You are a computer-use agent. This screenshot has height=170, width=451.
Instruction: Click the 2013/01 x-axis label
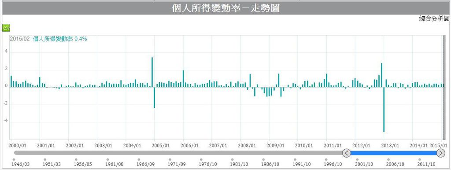point(390,145)
